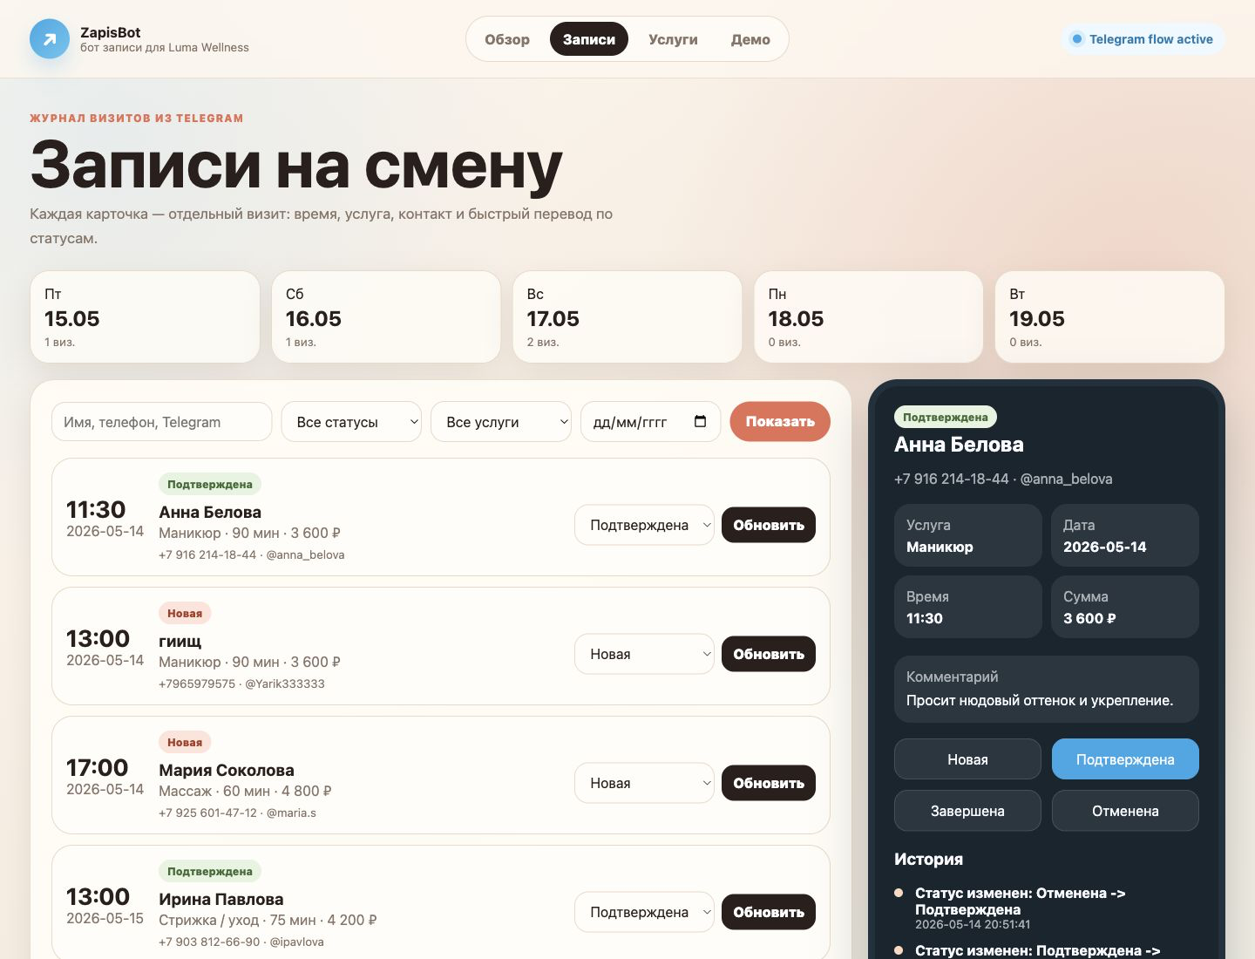Screen dimensions: 1255x959
Task: Click the Показать button
Action: click(x=780, y=422)
